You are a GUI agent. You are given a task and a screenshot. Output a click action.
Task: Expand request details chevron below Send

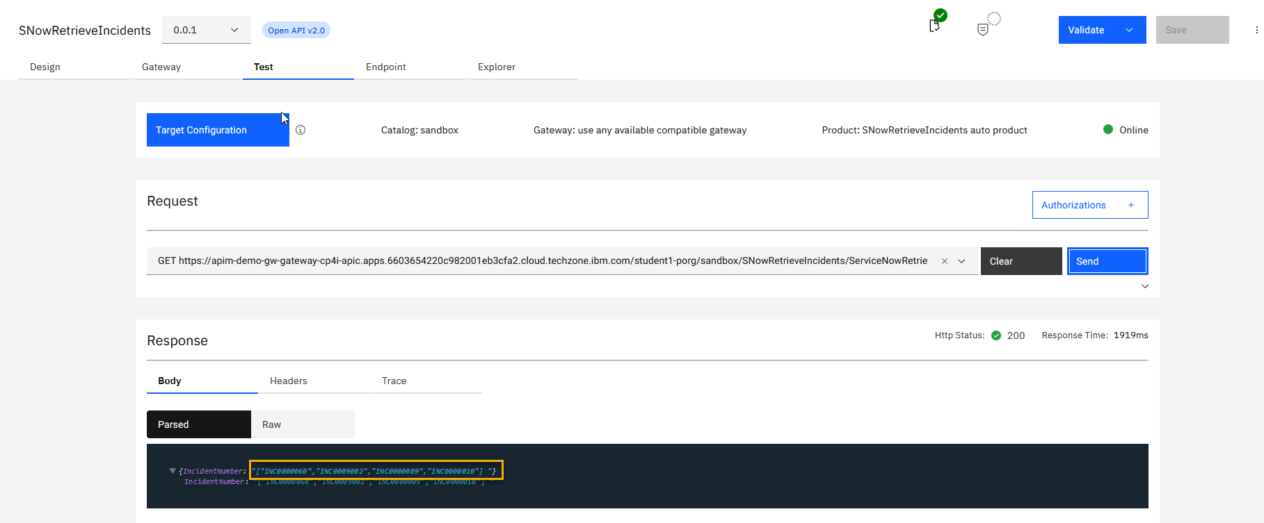point(1145,286)
